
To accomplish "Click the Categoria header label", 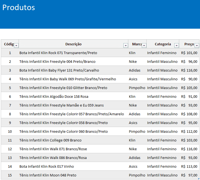I will [163, 44].
